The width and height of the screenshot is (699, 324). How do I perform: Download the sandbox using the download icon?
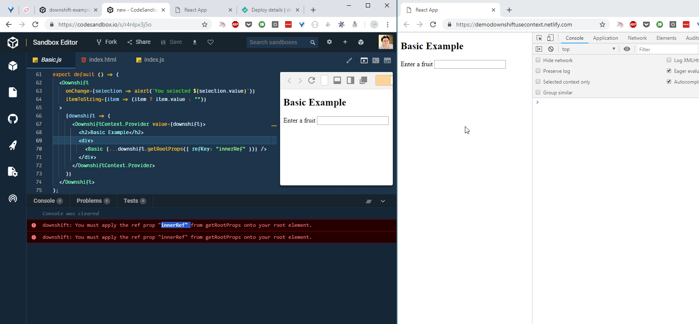[195, 42]
